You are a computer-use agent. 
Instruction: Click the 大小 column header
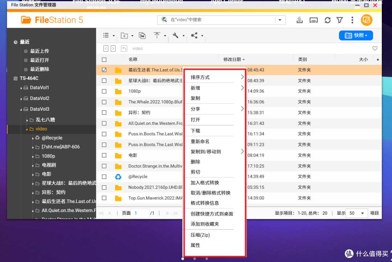click(363, 59)
